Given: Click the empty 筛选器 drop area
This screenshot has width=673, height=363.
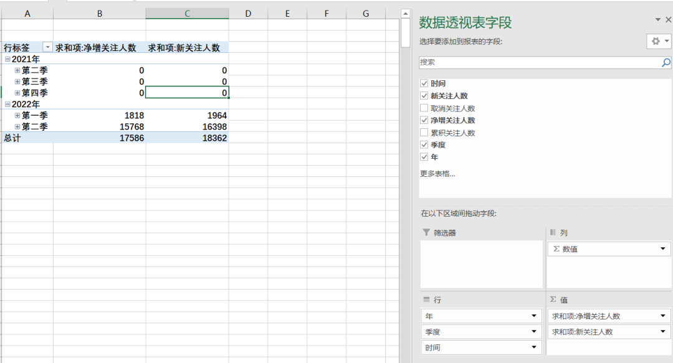Looking at the screenshot, I should click(482, 264).
